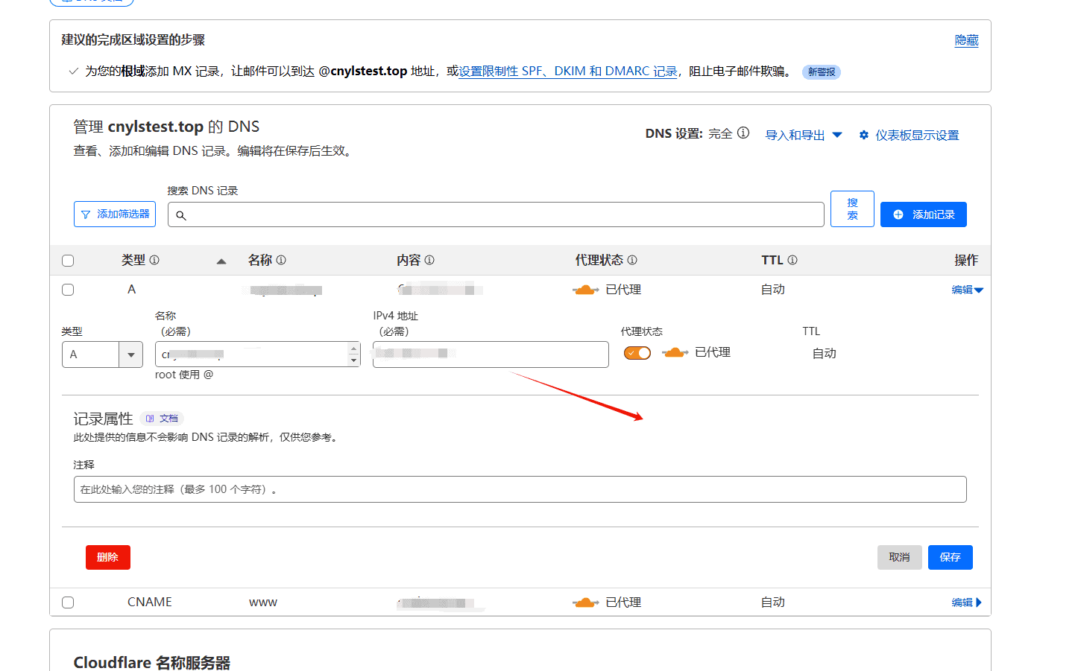Check the checkbox on the CNAME record row
The width and height of the screenshot is (1078, 671).
[68, 602]
